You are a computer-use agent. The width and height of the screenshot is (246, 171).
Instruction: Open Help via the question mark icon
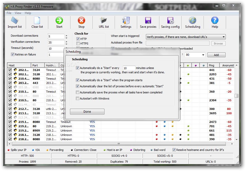point(215,20)
